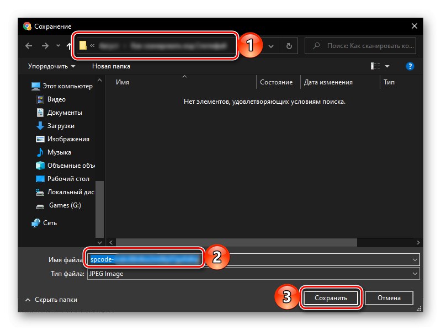
Task: Click the Этот компьютер monitor icon
Action: click(36, 86)
